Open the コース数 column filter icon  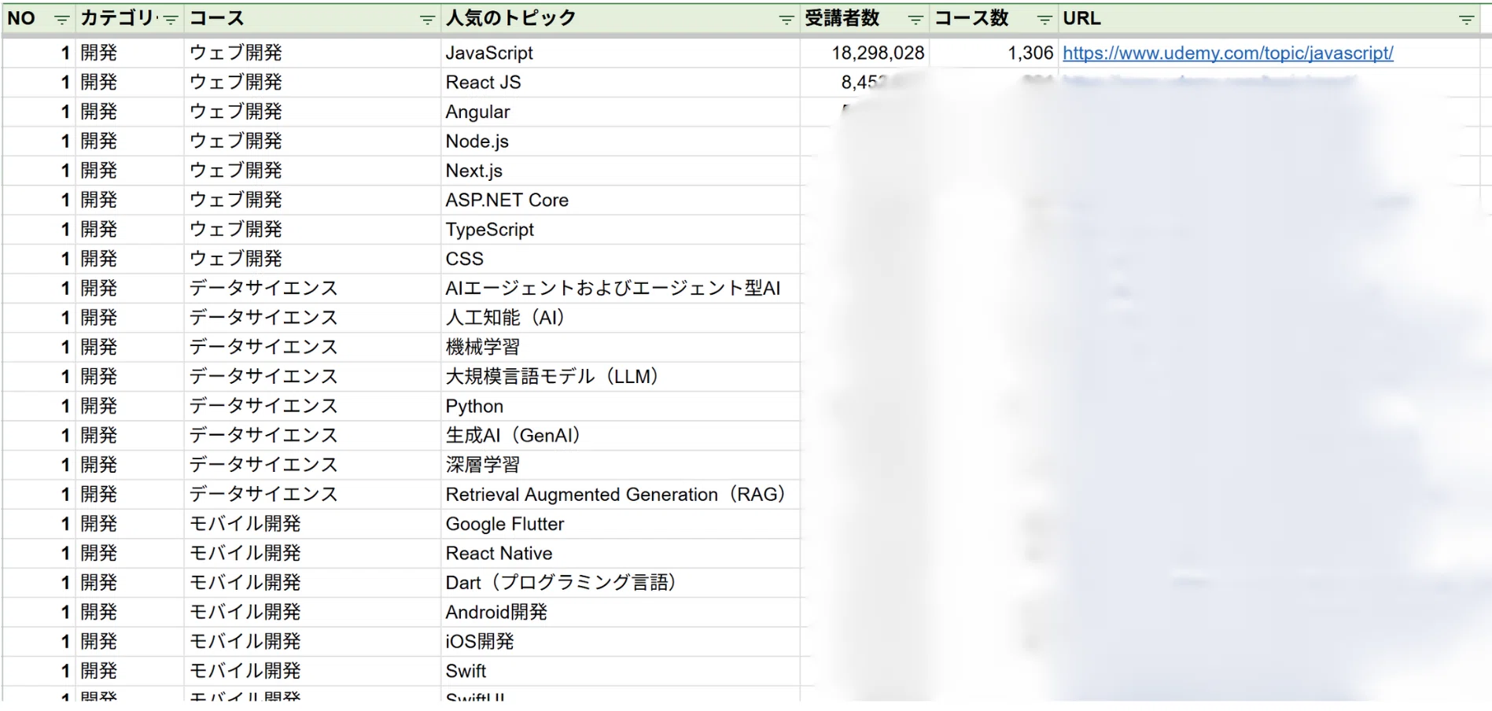tap(1044, 20)
